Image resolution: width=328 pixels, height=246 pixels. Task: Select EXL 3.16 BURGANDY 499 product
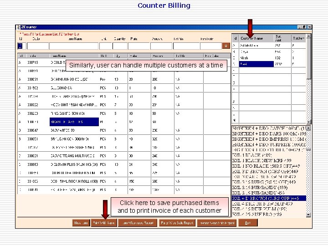[269, 193]
